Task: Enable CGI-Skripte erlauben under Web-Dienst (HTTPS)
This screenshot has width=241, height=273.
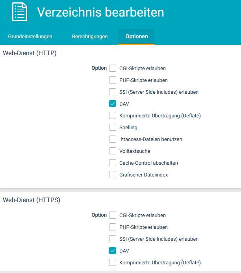Action: click(x=113, y=215)
